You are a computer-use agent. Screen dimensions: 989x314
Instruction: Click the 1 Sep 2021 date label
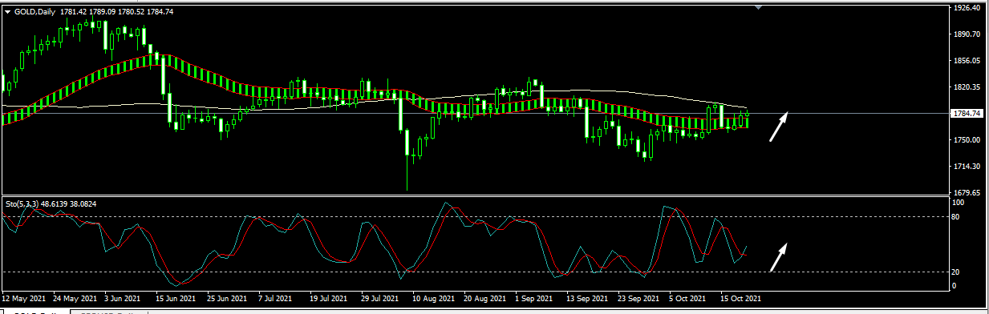coord(533,298)
